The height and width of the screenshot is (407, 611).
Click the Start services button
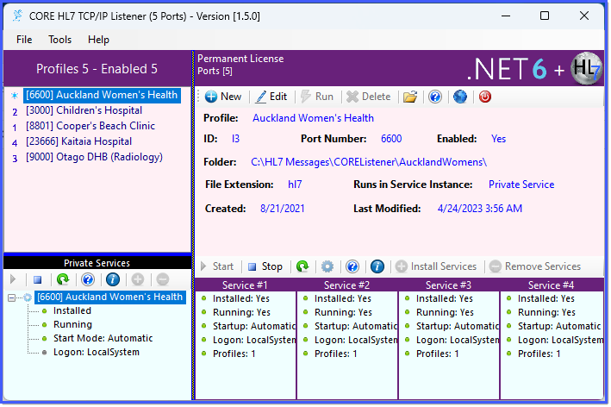pyautogui.click(x=217, y=266)
